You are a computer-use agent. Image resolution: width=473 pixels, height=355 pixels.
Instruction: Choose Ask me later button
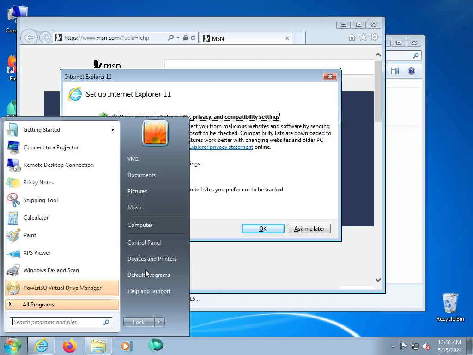point(309,228)
